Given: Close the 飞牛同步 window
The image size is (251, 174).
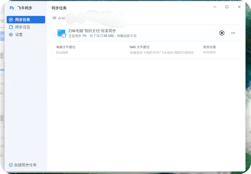Looking at the screenshot, I should pos(239,7).
